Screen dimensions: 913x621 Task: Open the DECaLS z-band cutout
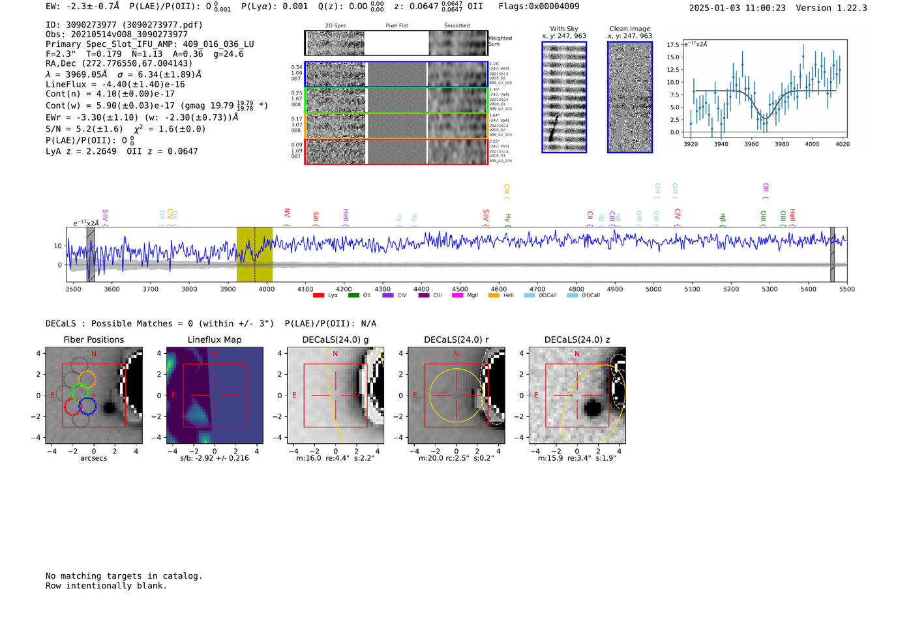576,396
